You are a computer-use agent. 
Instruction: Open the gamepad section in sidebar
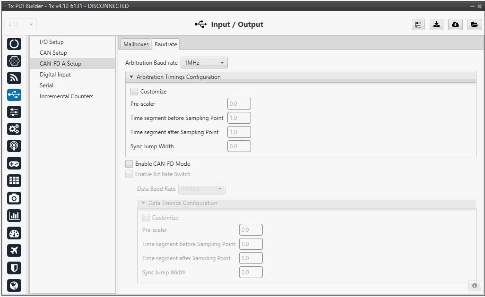(x=14, y=163)
